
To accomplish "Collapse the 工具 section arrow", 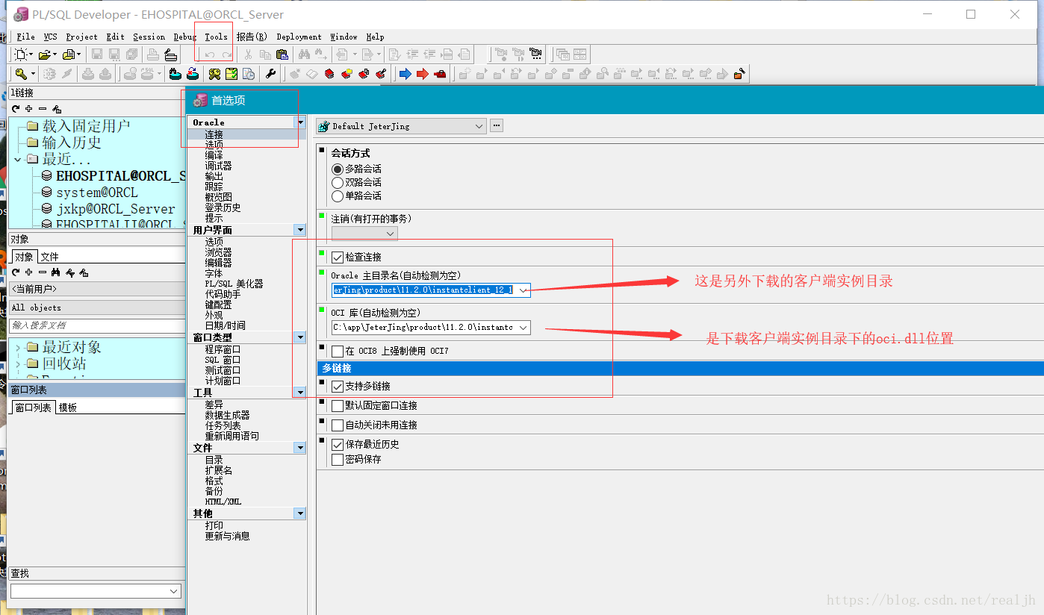I will [x=300, y=392].
